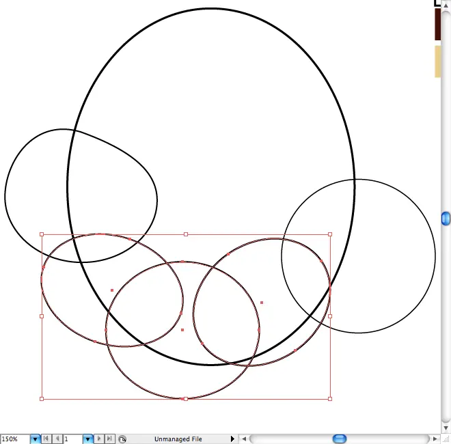Click the top-center bounding box handle
The width and height of the screenshot is (451, 444).
(x=186, y=234)
